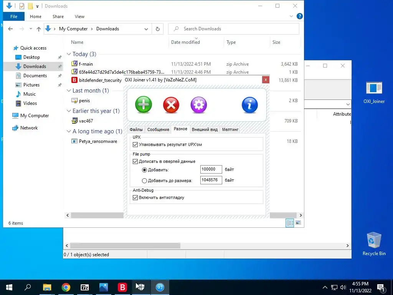Image resolution: width=393 pixels, height=295 pixels.
Task: Click the Up one level arrow
Action: pyautogui.click(x=39, y=29)
